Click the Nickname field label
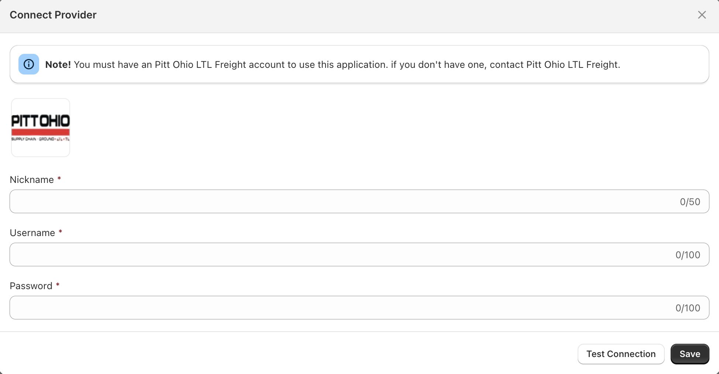Screen dimensions: 719x374 click(x=32, y=180)
